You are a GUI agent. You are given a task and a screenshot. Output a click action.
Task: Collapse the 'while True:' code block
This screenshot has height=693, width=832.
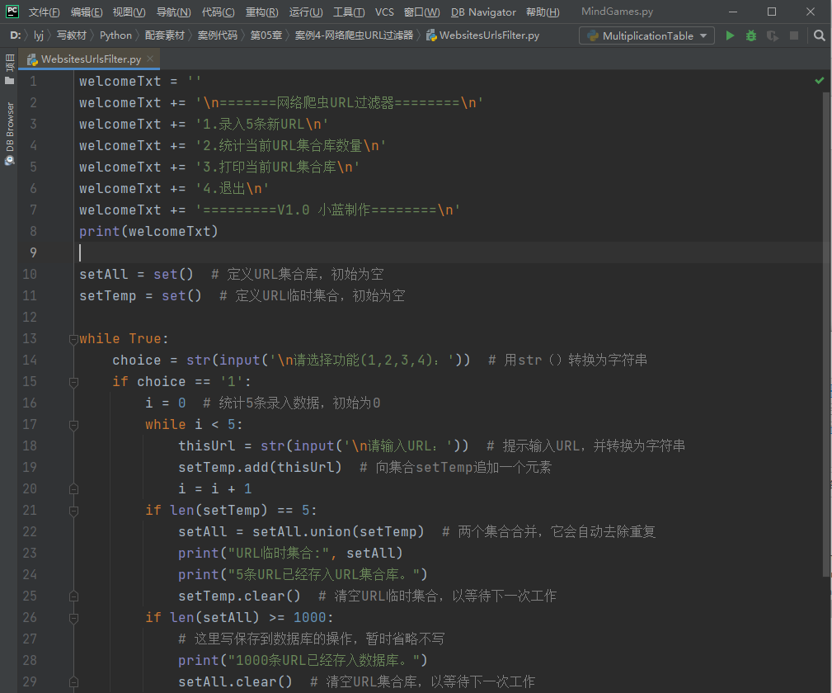click(73, 339)
